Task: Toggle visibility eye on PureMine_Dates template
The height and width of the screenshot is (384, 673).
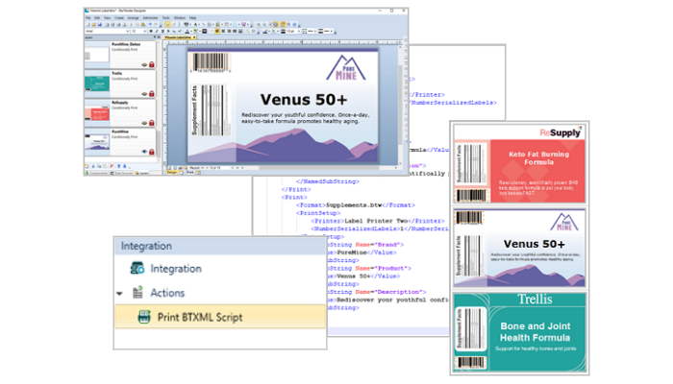Action: [x=143, y=64]
